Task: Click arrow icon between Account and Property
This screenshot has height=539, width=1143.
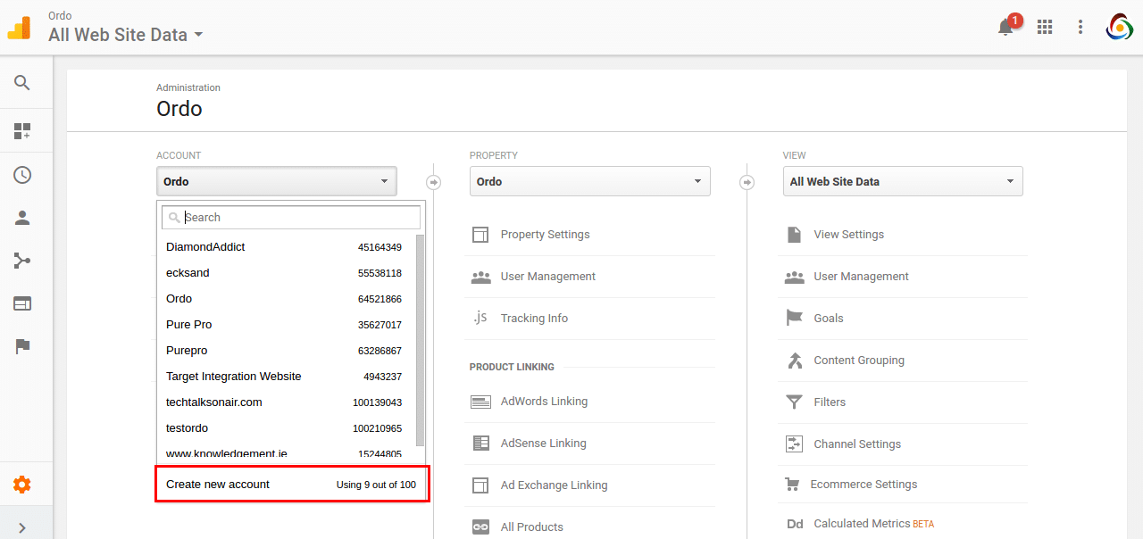Action: [434, 182]
